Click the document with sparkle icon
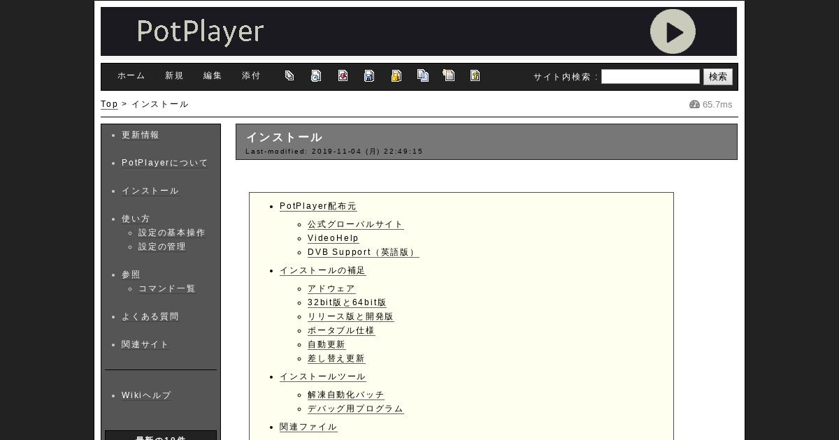 (449, 75)
